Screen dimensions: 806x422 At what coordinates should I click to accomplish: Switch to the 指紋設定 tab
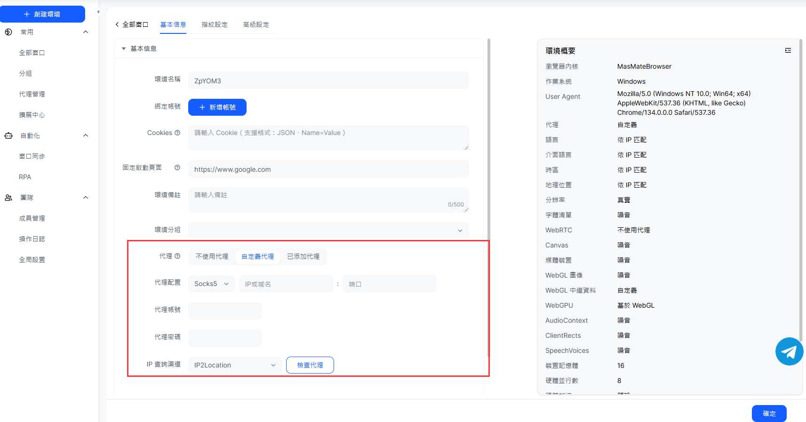215,24
